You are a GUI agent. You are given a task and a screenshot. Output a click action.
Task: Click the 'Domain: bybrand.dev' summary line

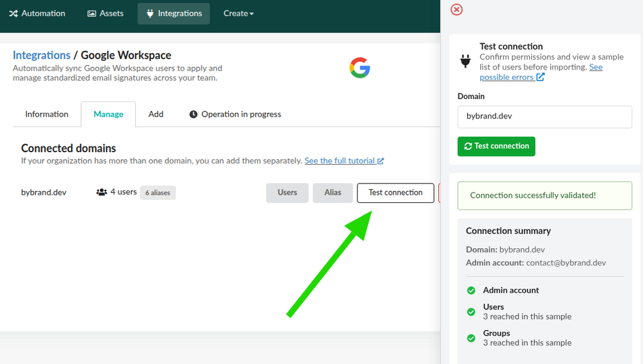[505, 250]
